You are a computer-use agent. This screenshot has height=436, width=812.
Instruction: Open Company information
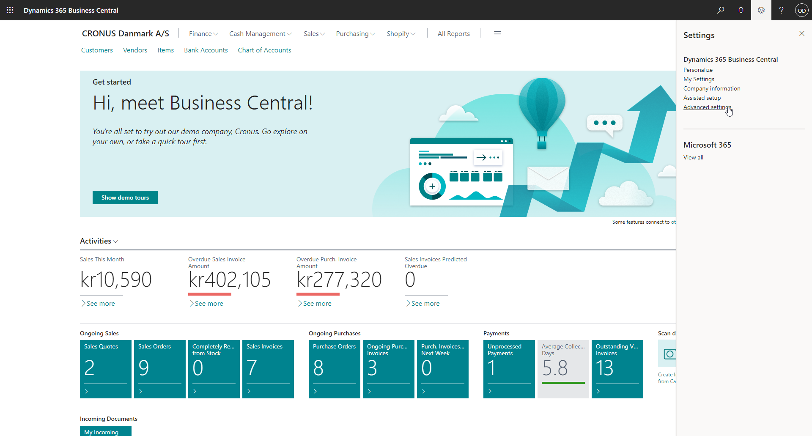(x=712, y=88)
